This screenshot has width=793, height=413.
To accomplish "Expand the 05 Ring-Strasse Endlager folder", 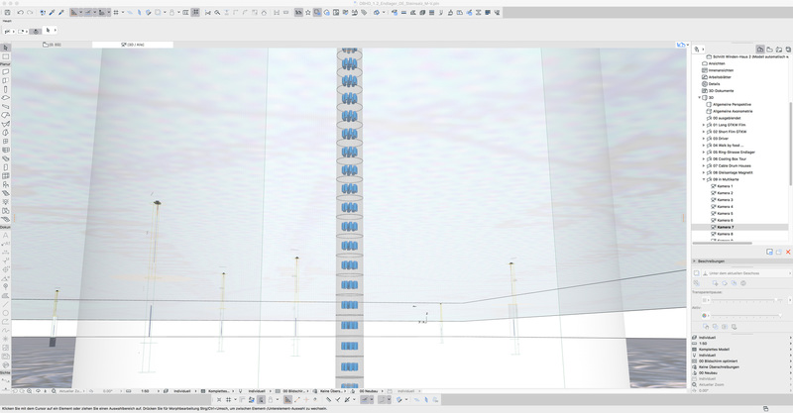I will 704,153.
